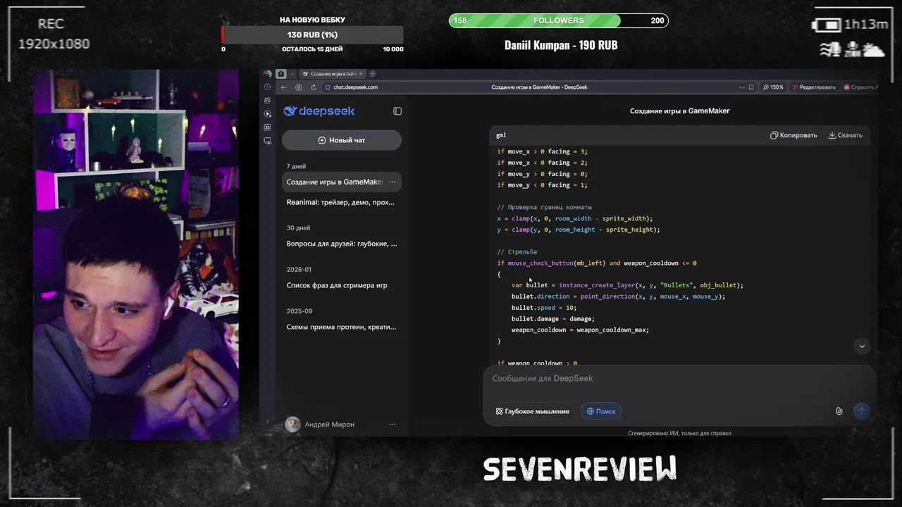Screen dimensions: 902x507
Task: Copy code with Копировать button
Action: click(793, 135)
